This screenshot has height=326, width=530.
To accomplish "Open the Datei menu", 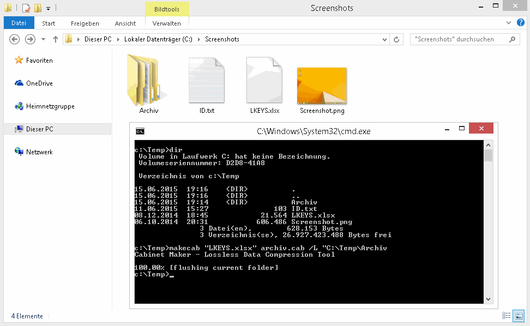I will (x=19, y=23).
